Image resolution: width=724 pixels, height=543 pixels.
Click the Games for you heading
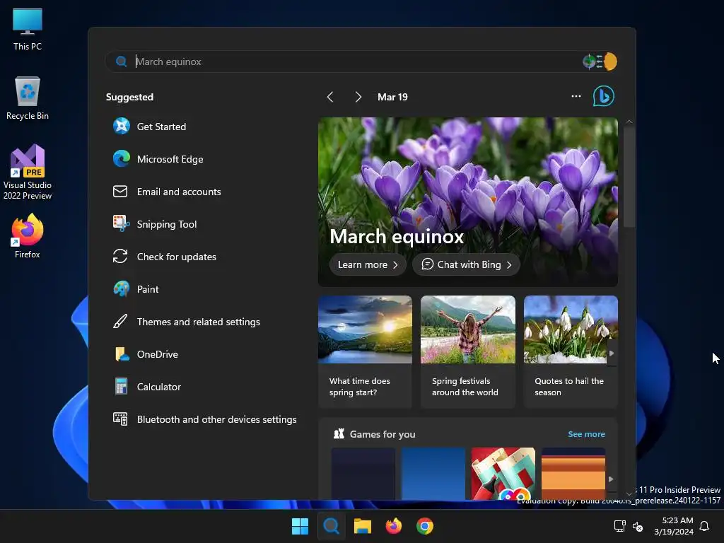point(383,434)
